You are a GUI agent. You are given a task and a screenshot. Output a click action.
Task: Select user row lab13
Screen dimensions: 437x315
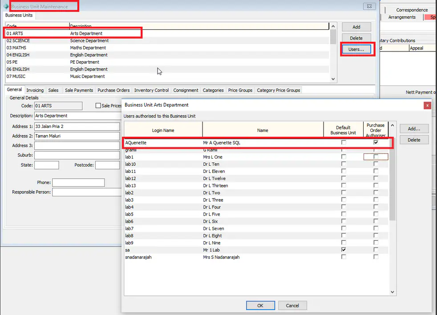256,186
